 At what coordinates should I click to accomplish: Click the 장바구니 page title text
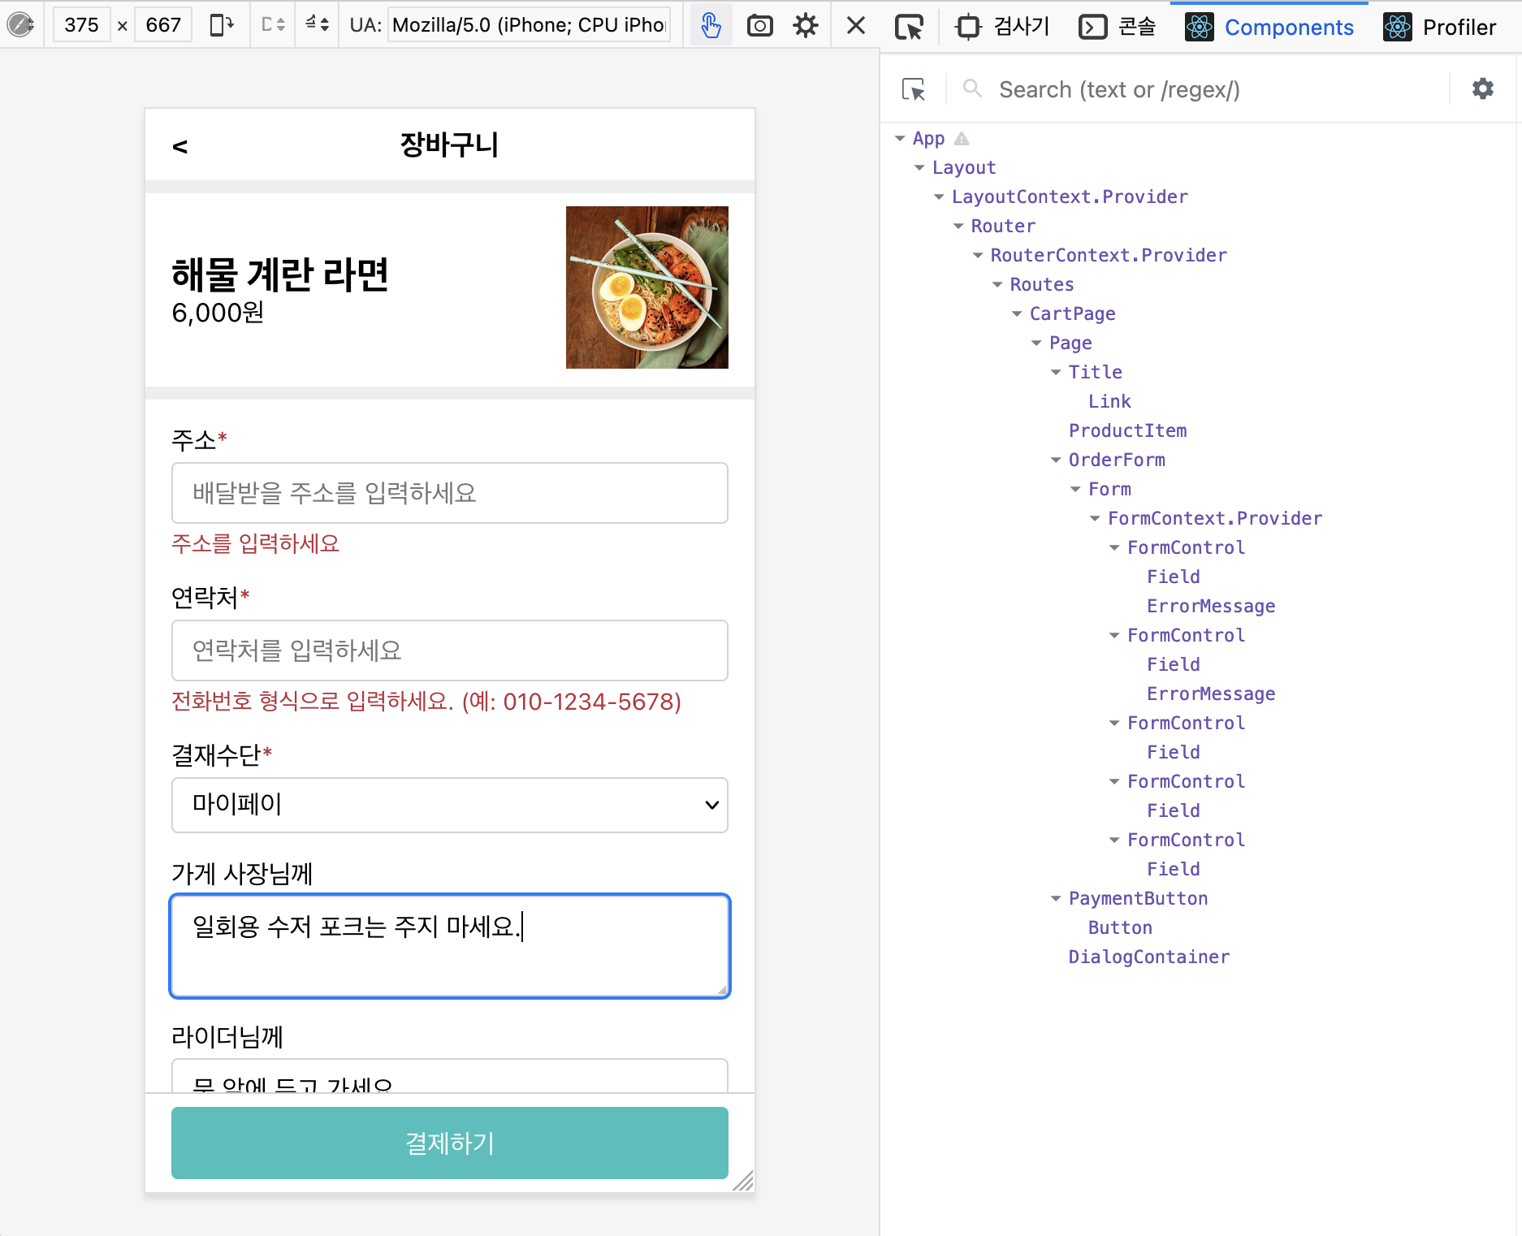[x=449, y=145]
